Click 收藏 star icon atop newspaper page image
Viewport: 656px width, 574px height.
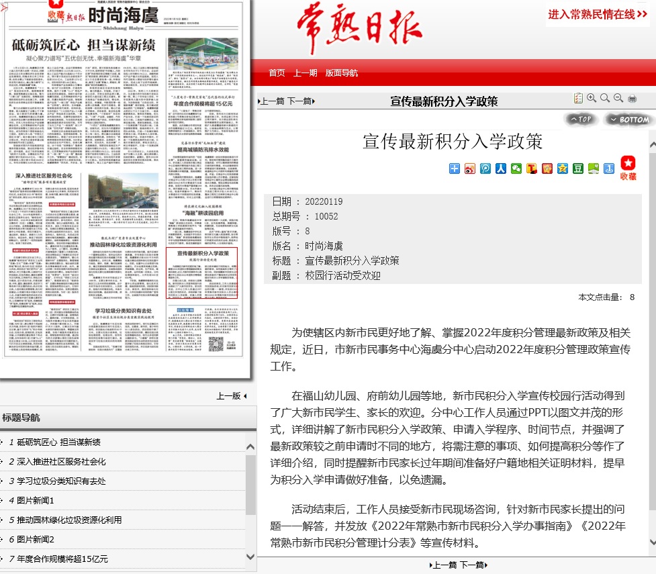56,10
